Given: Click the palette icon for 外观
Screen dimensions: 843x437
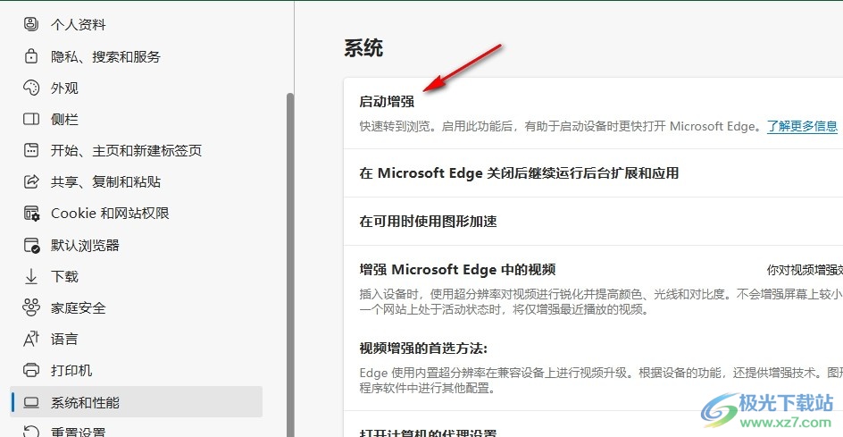Looking at the screenshot, I should 32,88.
